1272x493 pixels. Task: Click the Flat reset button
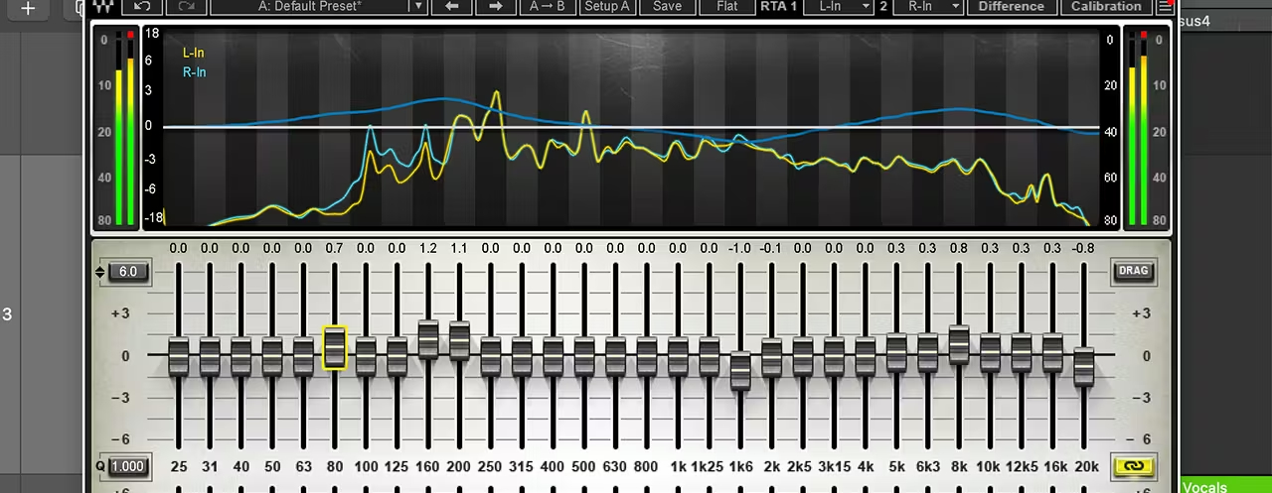point(727,6)
